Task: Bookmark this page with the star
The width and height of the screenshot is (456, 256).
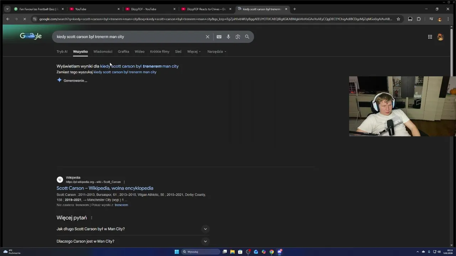Action: click(398, 19)
